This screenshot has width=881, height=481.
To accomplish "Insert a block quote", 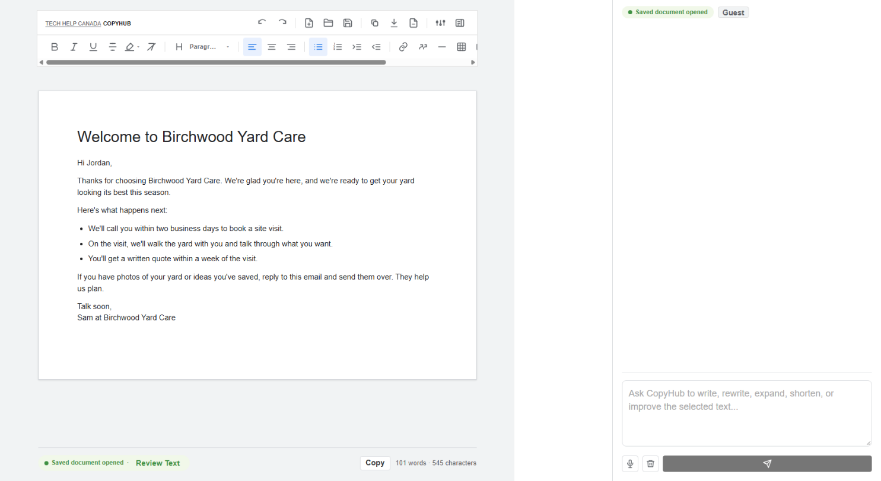I will click(x=422, y=47).
